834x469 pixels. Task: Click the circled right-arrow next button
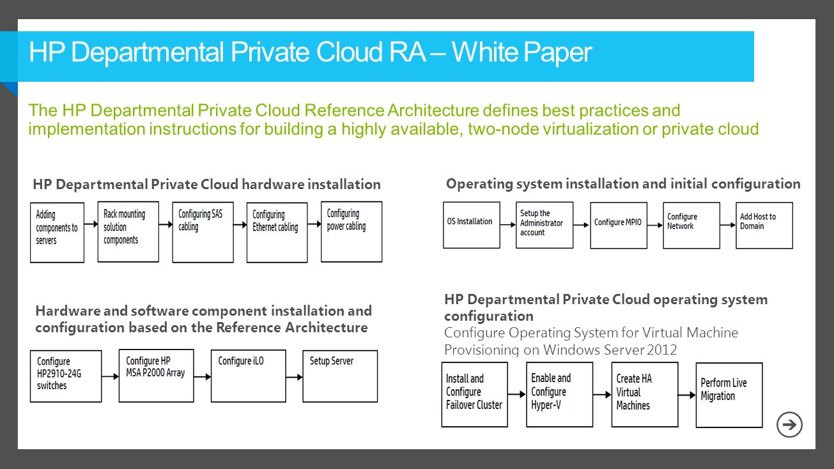[x=790, y=424]
